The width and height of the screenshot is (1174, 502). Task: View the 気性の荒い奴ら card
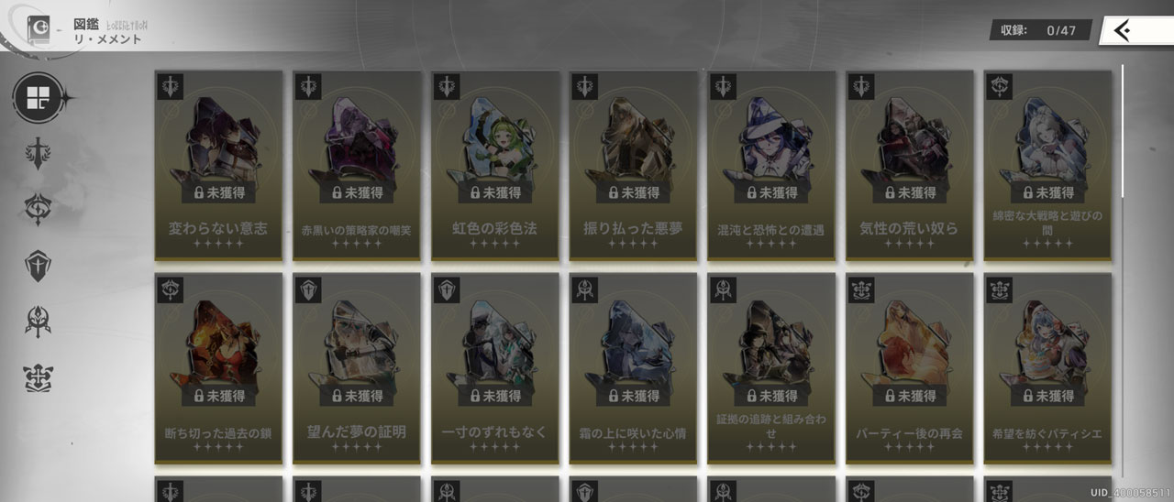point(910,166)
